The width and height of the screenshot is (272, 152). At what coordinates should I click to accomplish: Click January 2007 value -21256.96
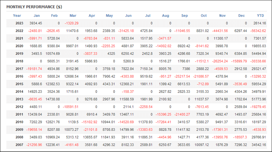[x=34, y=145]
